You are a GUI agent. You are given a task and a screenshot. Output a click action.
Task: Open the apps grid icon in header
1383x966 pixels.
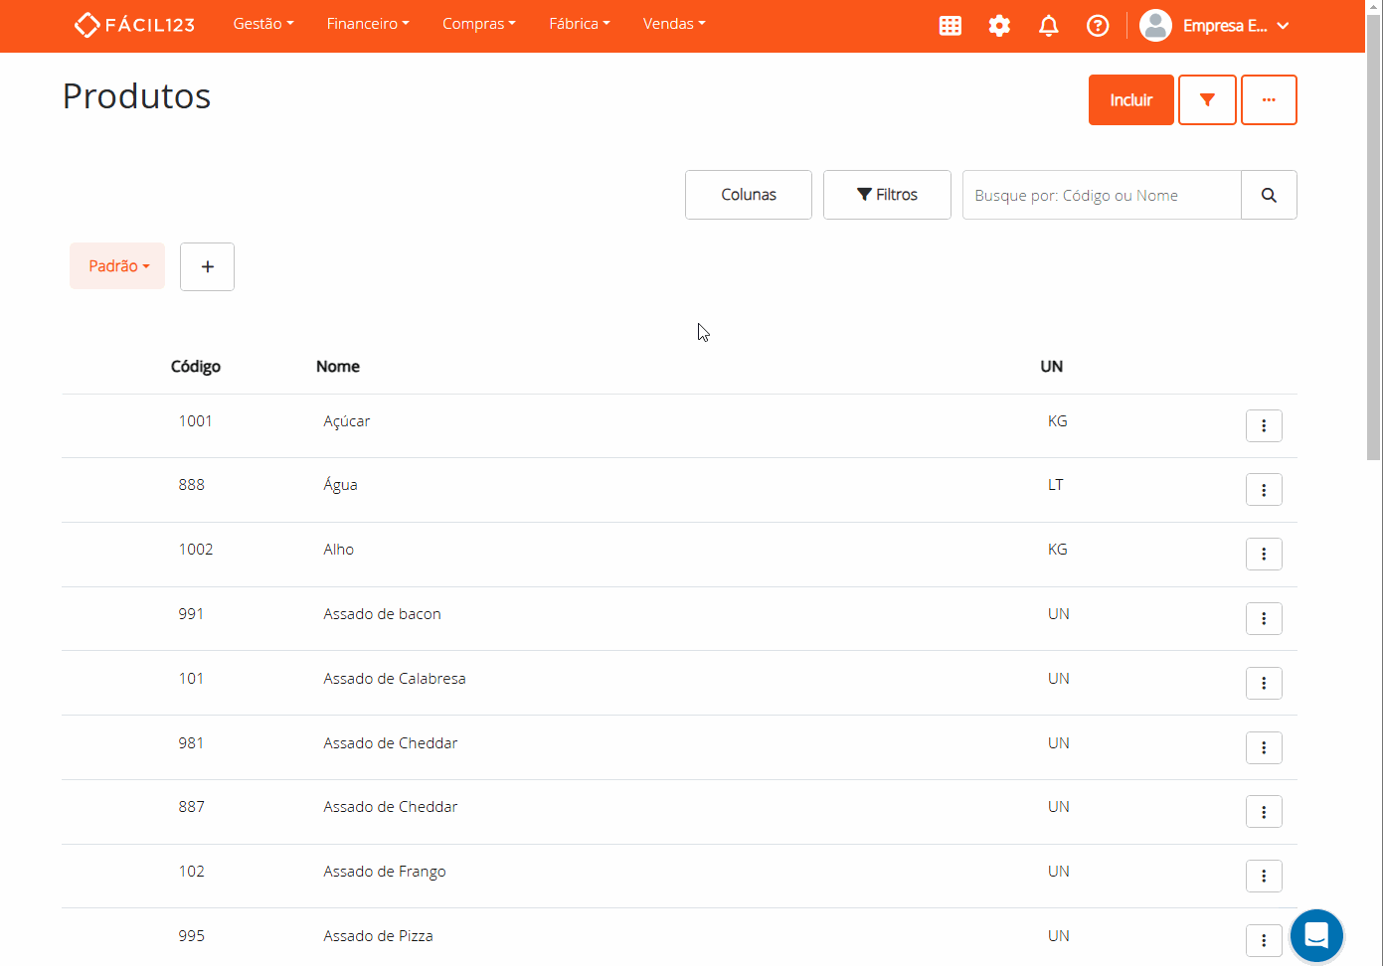coord(950,26)
